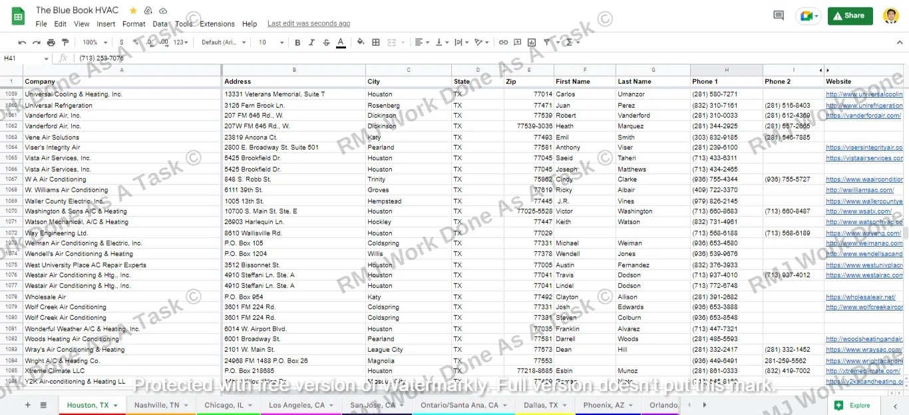The height and width of the screenshot is (415, 909).
Task: Click the Google Meet call button
Action: pyautogui.click(x=809, y=16)
